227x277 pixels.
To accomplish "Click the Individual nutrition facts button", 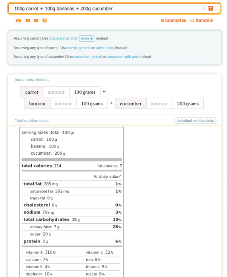I will (195, 121).
